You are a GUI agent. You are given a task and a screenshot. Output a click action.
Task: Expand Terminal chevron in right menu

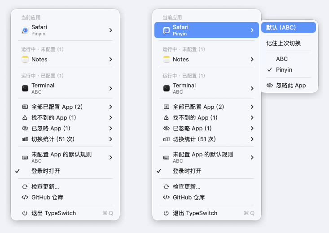(252, 88)
